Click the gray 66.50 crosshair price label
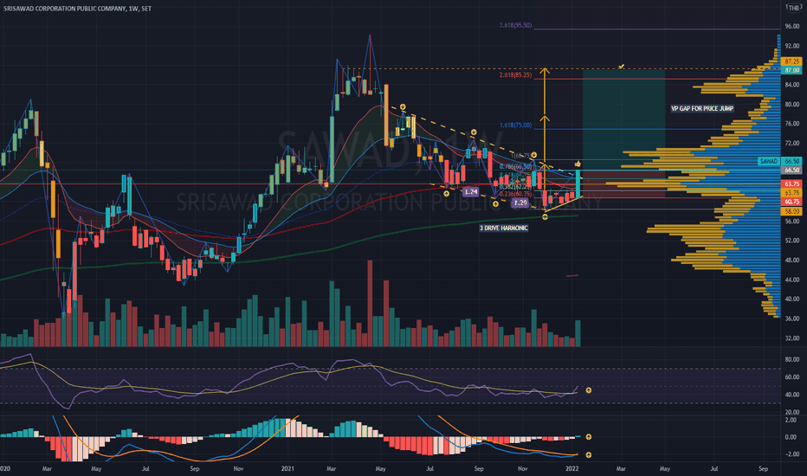The height and width of the screenshot is (476, 807). click(x=791, y=170)
